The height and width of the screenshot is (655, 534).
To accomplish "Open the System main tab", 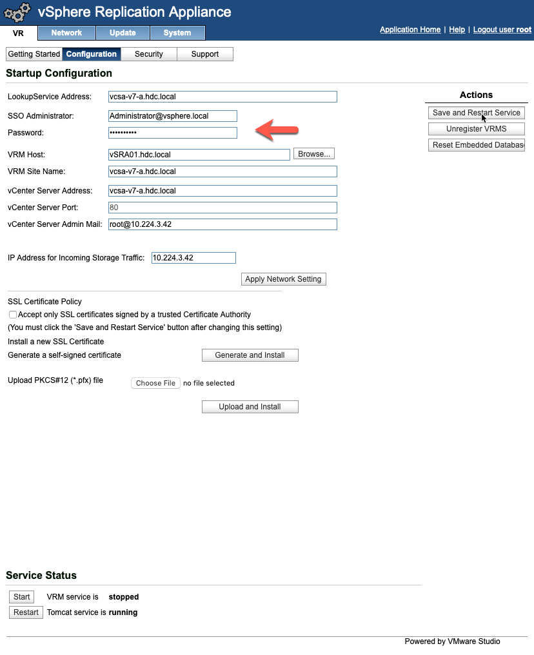I will [x=177, y=33].
